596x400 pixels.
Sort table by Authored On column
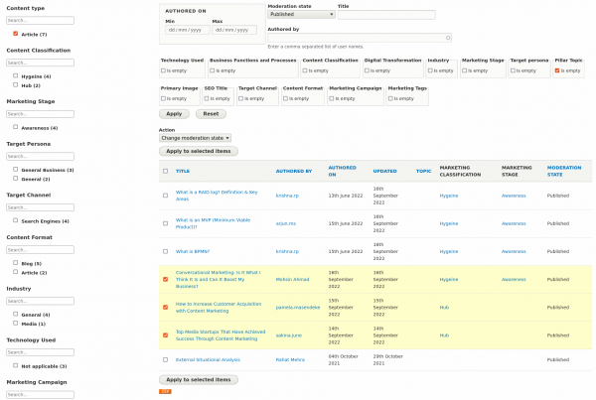342,171
